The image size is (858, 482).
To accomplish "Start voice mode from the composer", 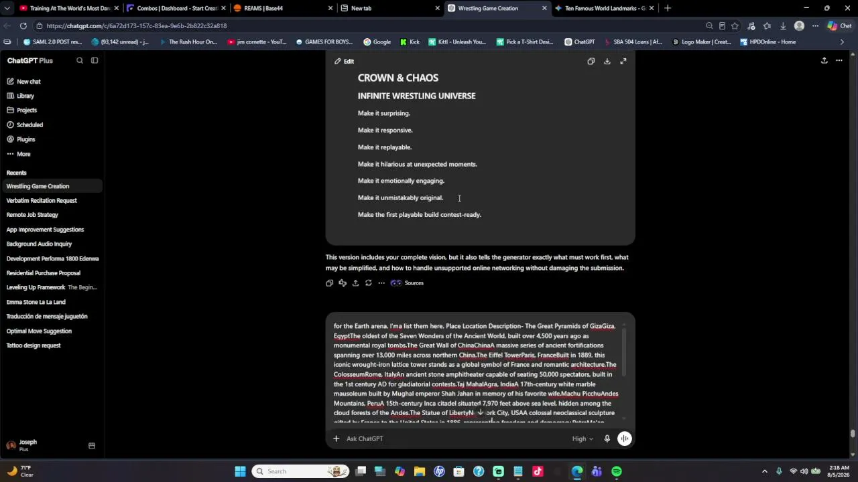I will point(624,438).
